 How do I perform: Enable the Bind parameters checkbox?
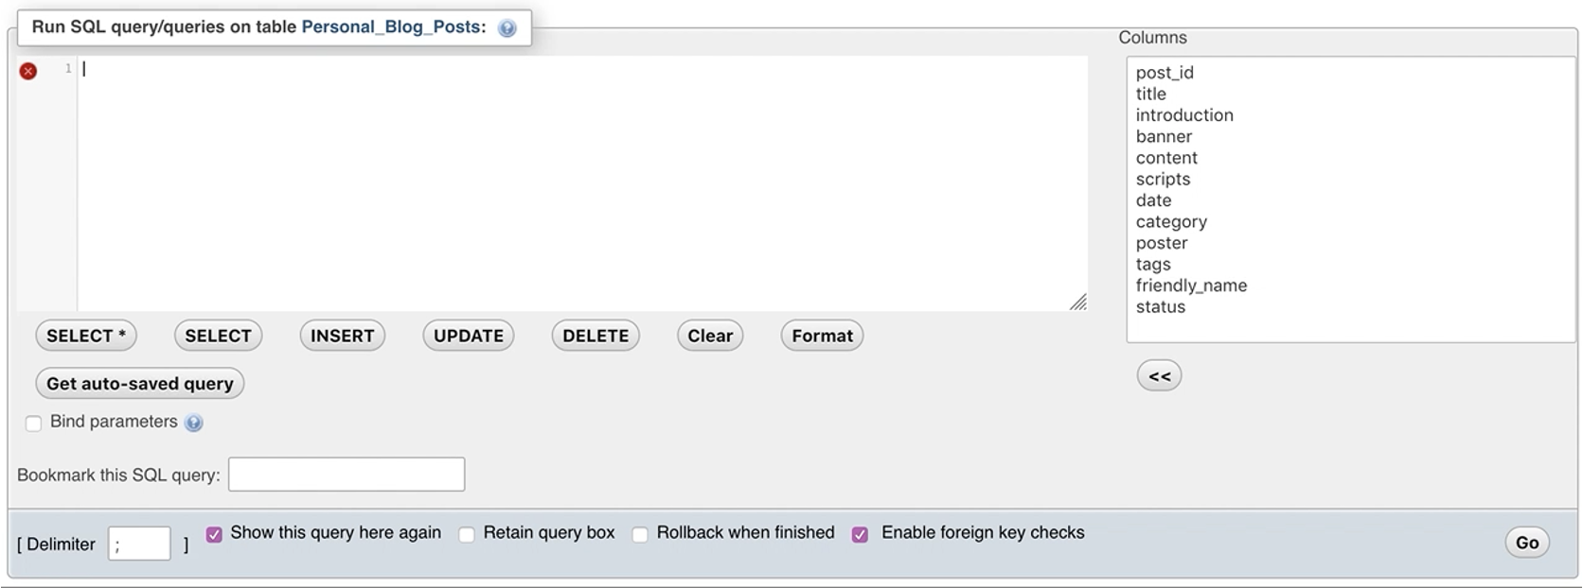click(x=34, y=423)
